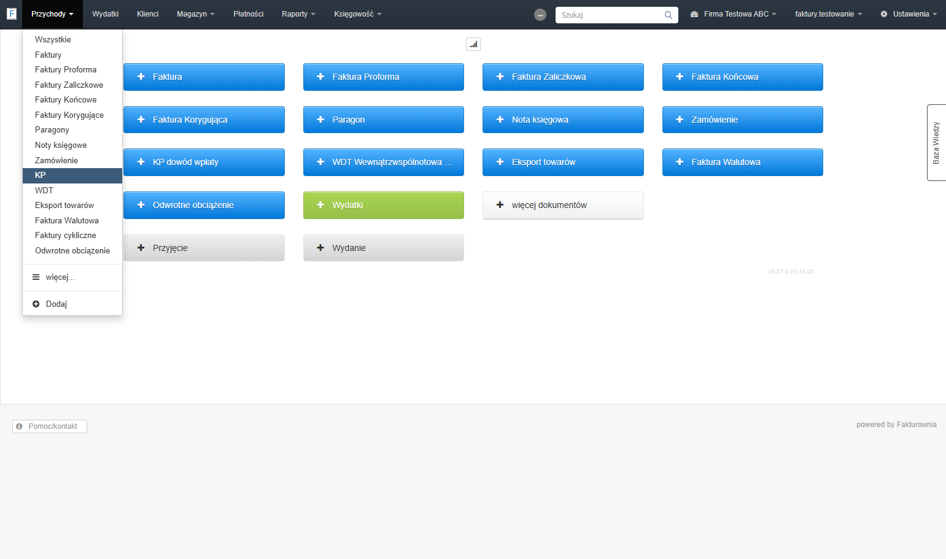Click the green Wydatki button
The width and height of the screenshot is (946, 559).
coord(384,205)
